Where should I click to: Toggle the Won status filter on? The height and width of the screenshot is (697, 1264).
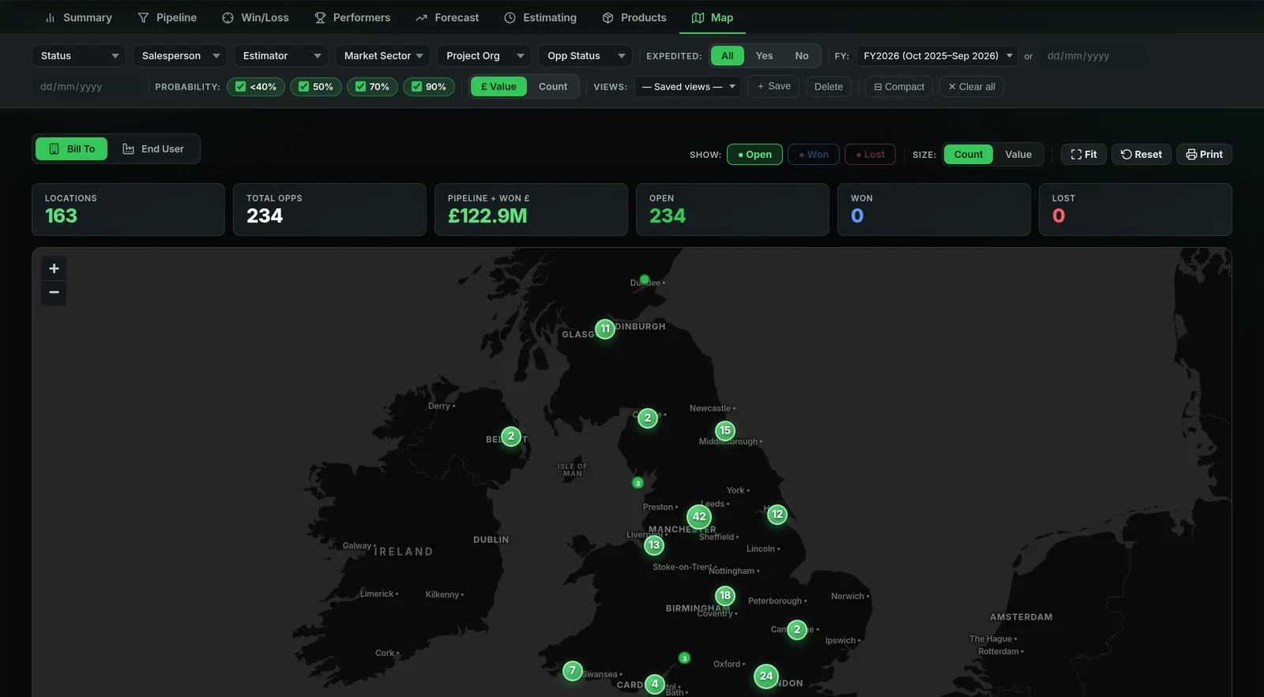pos(814,155)
